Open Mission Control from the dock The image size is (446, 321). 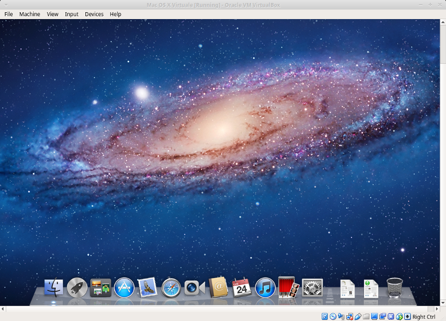click(100, 287)
